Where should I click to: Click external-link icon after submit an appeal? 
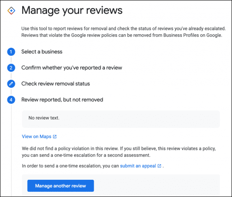coord(159,166)
